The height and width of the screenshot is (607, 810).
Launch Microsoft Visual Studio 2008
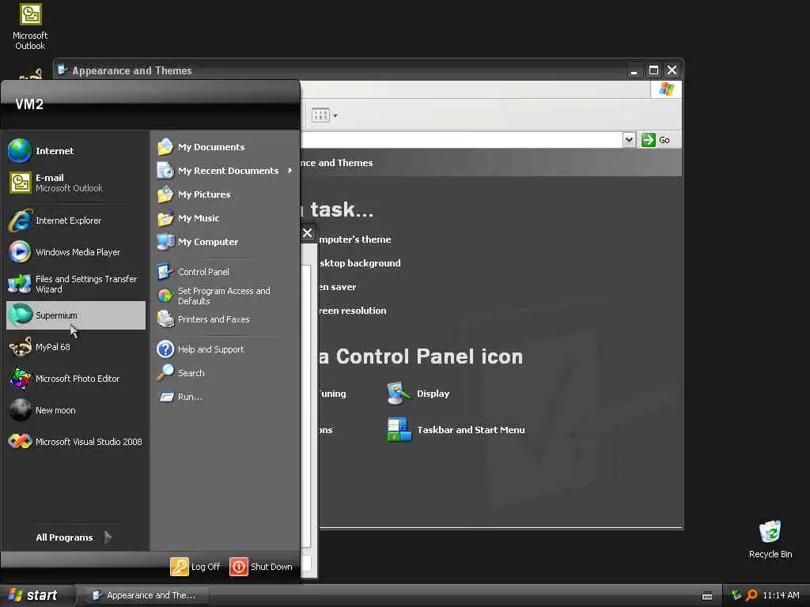[75, 442]
